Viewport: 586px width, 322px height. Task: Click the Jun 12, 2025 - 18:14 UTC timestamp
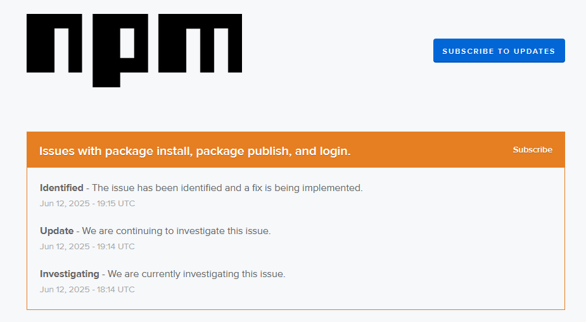[87, 290]
